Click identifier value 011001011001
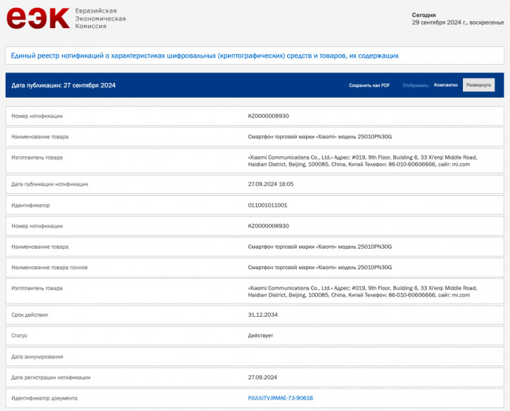 point(268,205)
